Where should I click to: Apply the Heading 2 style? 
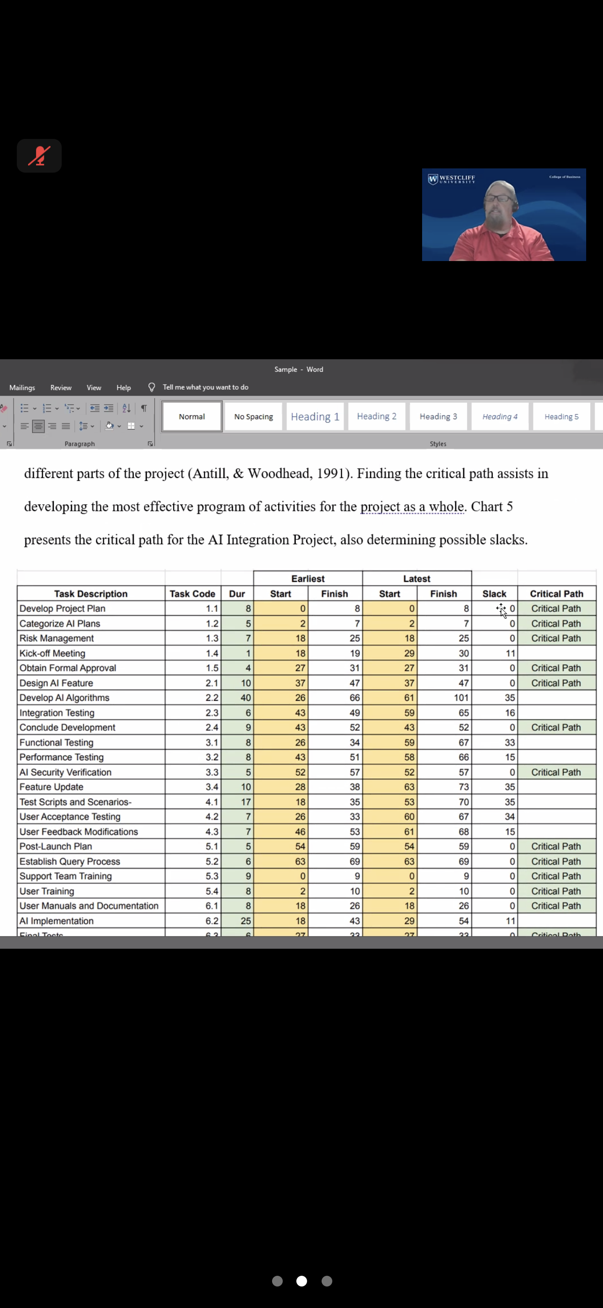(x=377, y=416)
